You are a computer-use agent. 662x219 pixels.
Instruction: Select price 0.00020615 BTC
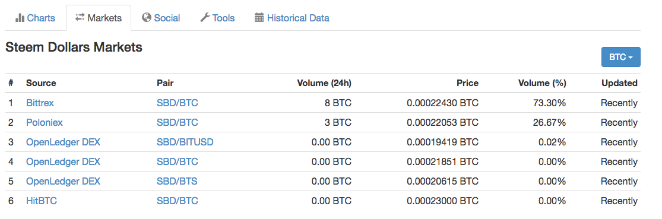442,182
